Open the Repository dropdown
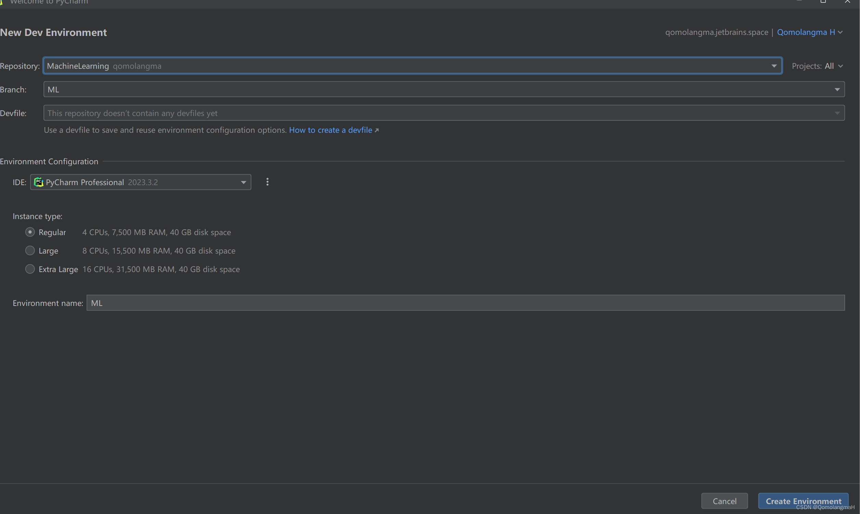Viewport: 860px width, 514px height. (774, 65)
